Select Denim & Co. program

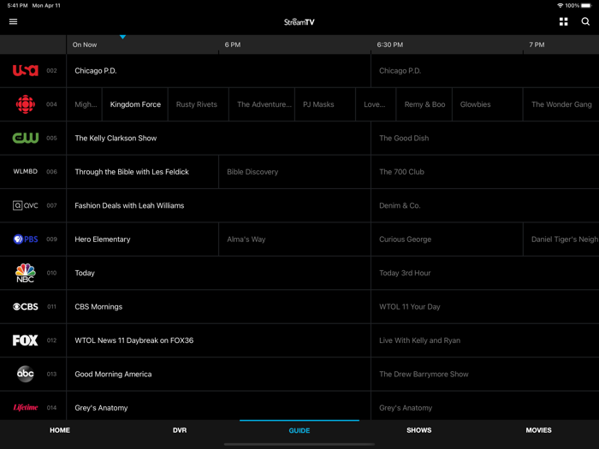click(x=485, y=205)
